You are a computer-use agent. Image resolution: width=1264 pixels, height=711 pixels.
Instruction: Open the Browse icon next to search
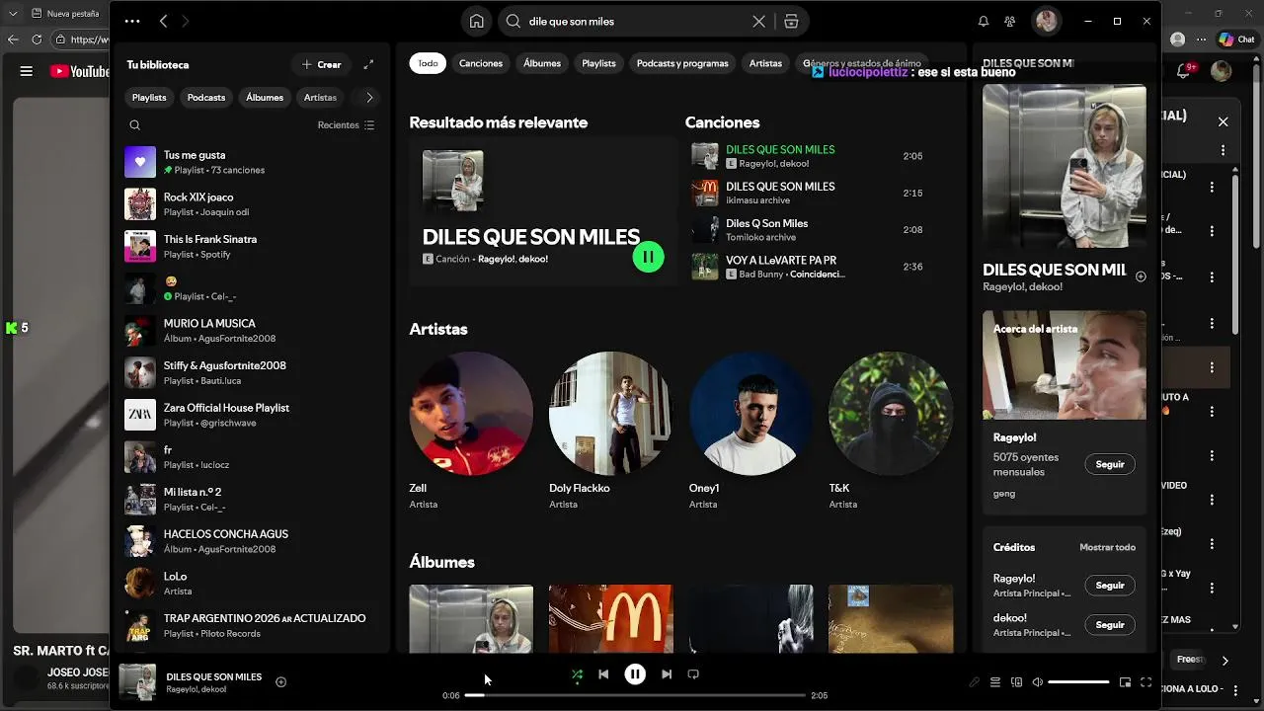point(791,21)
